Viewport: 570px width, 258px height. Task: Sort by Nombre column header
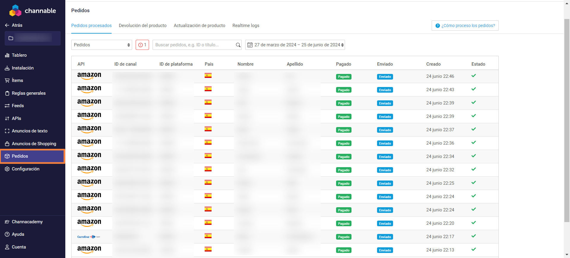(246, 64)
